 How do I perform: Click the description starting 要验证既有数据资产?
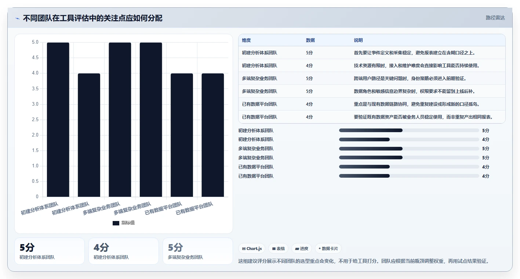(424, 117)
